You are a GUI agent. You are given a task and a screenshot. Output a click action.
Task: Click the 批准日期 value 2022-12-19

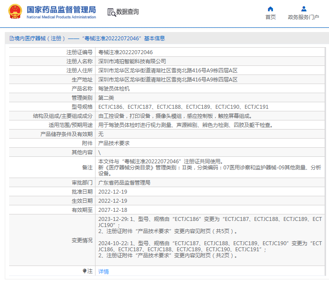coord(113,192)
